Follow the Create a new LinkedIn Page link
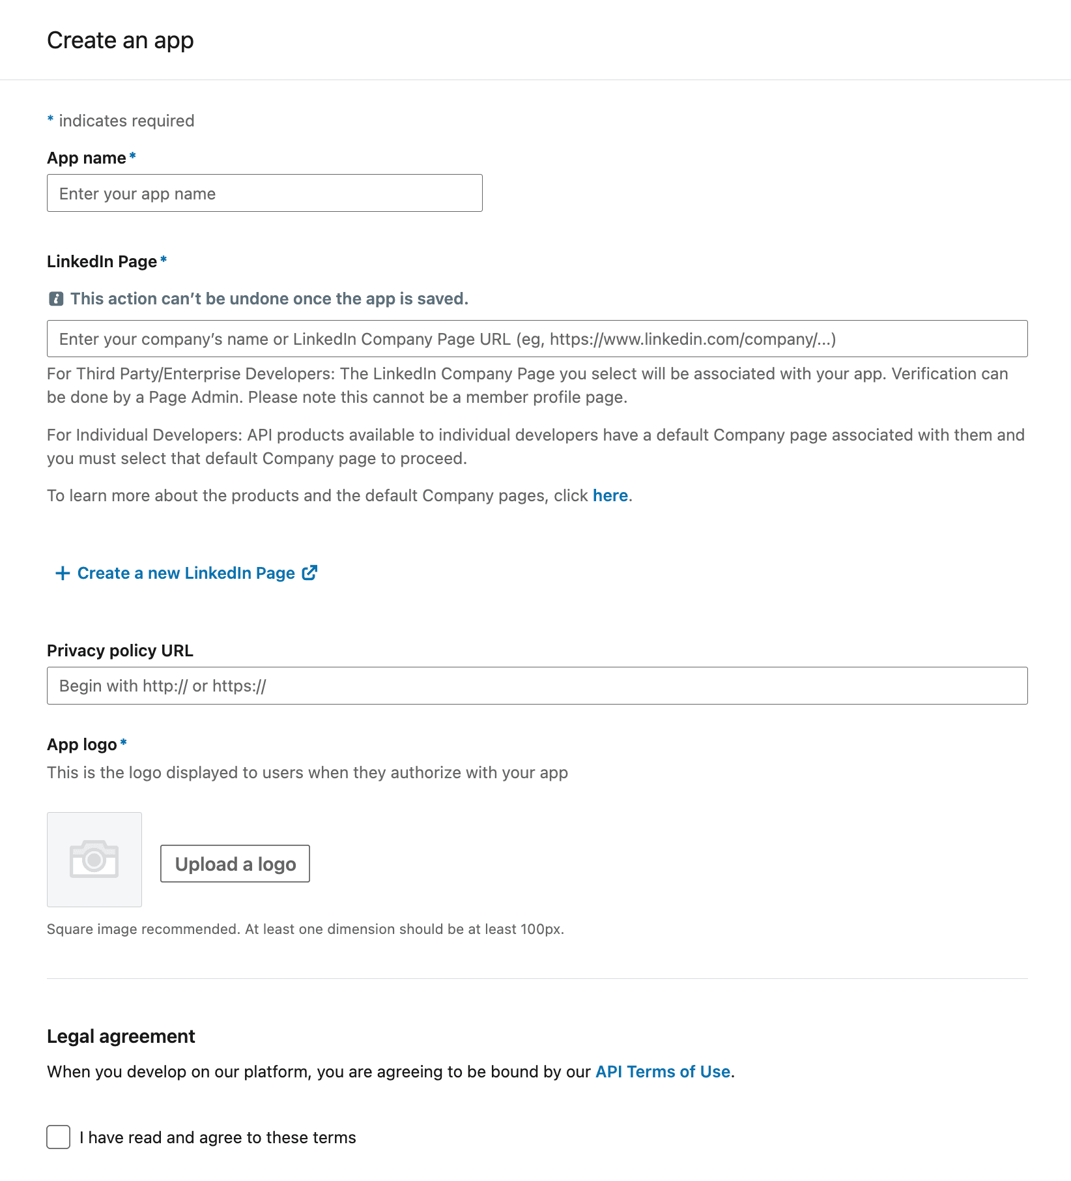The width and height of the screenshot is (1071, 1181). pos(186,573)
